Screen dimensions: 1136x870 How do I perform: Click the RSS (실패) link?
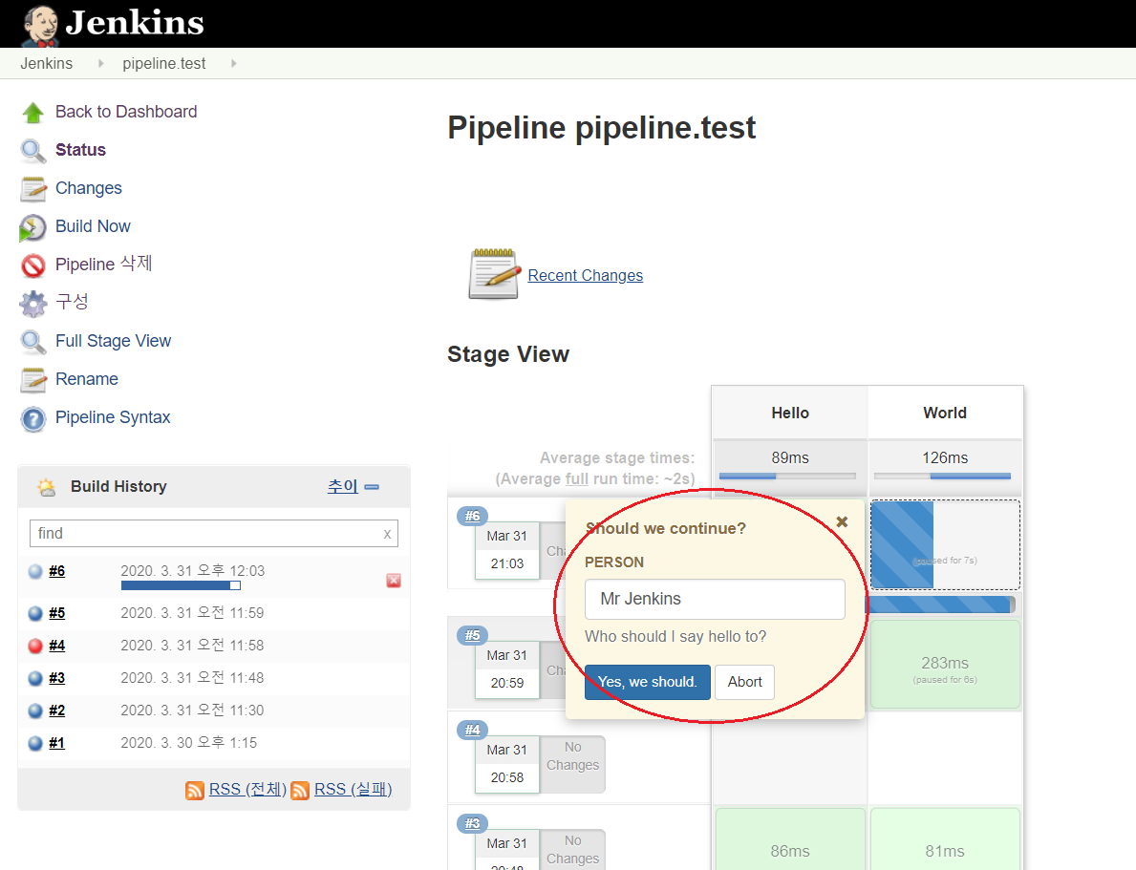(354, 790)
